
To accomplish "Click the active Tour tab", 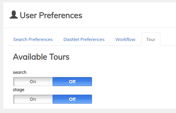I will (x=151, y=39).
